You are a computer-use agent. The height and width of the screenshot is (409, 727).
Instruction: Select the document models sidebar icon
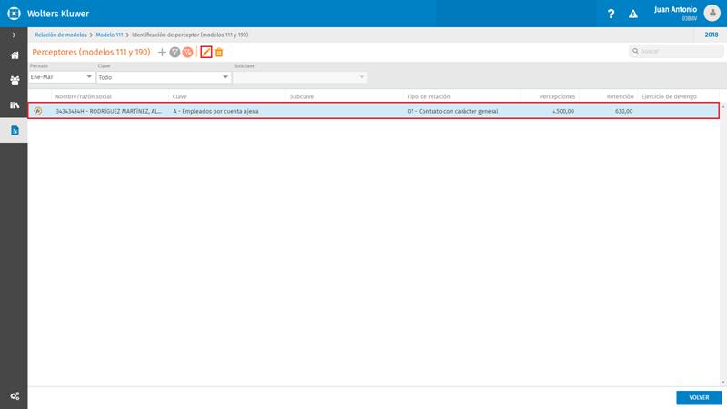[15, 130]
